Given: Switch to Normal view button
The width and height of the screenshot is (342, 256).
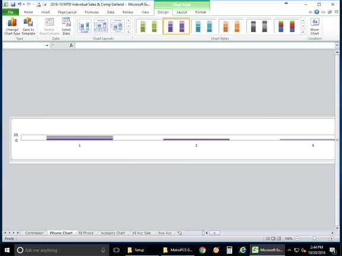Looking at the screenshot, I should (x=267, y=239).
